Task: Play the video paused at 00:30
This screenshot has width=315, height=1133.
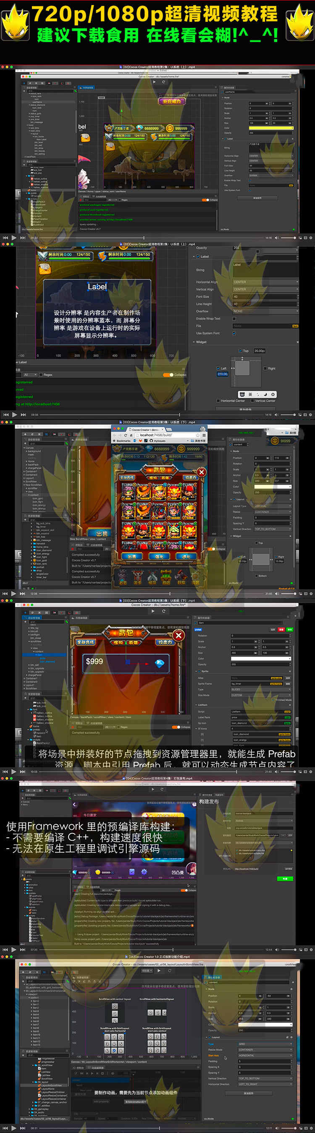Action: [x=14, y=238]
